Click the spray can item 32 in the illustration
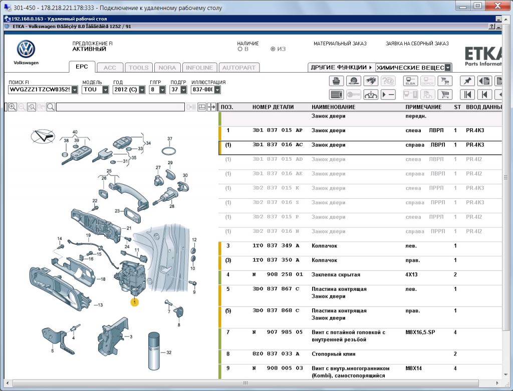The height and width of the screenshot is (391, 513). 154,351
